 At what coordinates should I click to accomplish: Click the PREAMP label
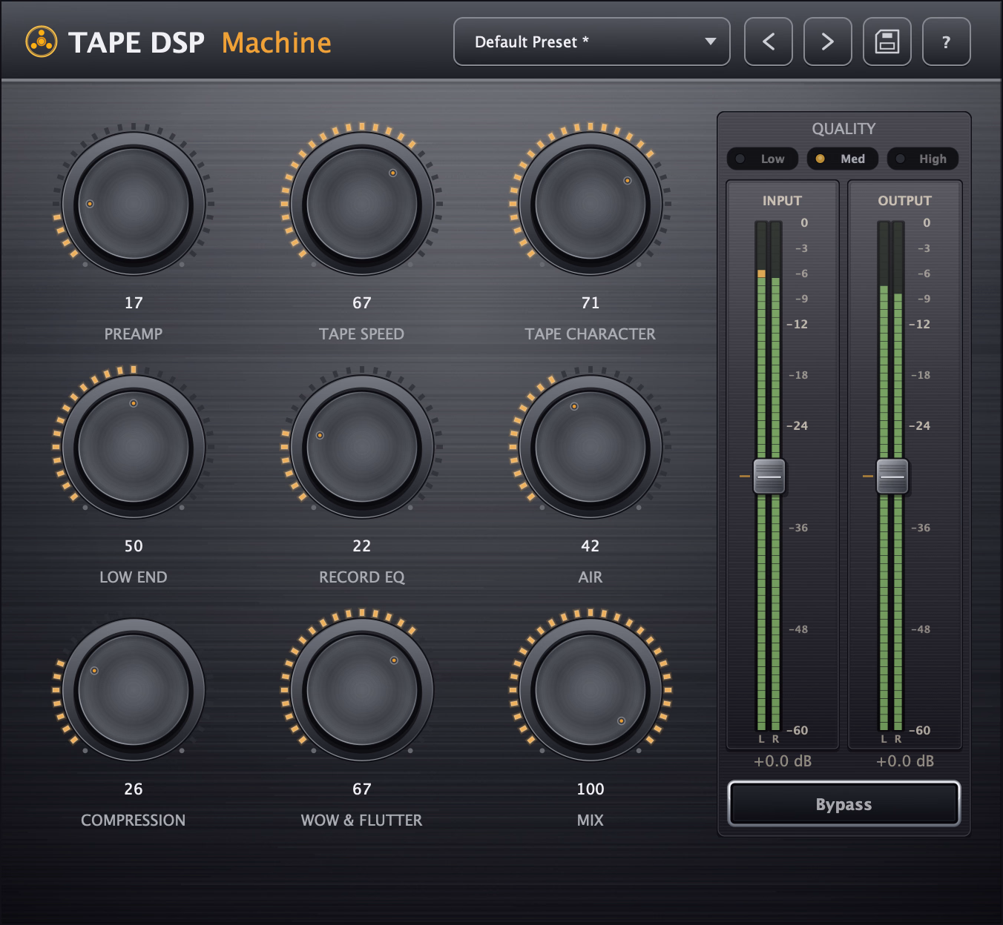tap(134, 334)
